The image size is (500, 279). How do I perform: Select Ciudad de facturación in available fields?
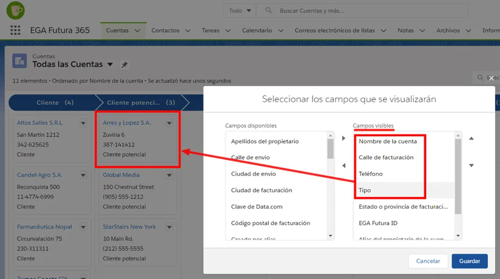point(276,190)
